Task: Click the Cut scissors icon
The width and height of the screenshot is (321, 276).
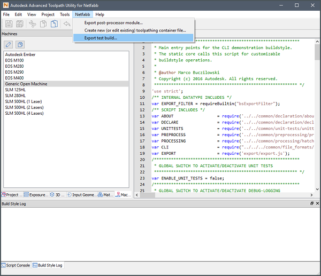Action: (32, 24)
